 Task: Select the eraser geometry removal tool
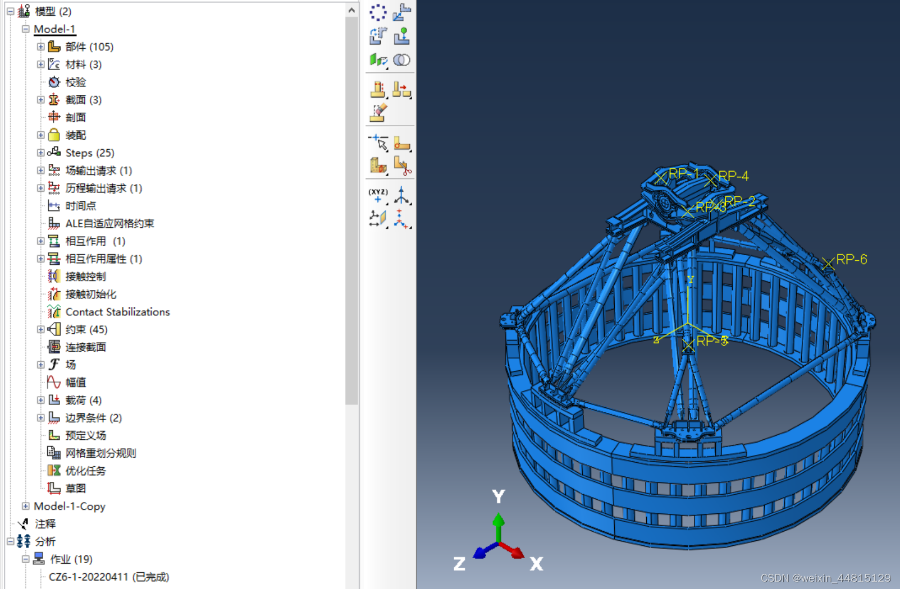378,112
